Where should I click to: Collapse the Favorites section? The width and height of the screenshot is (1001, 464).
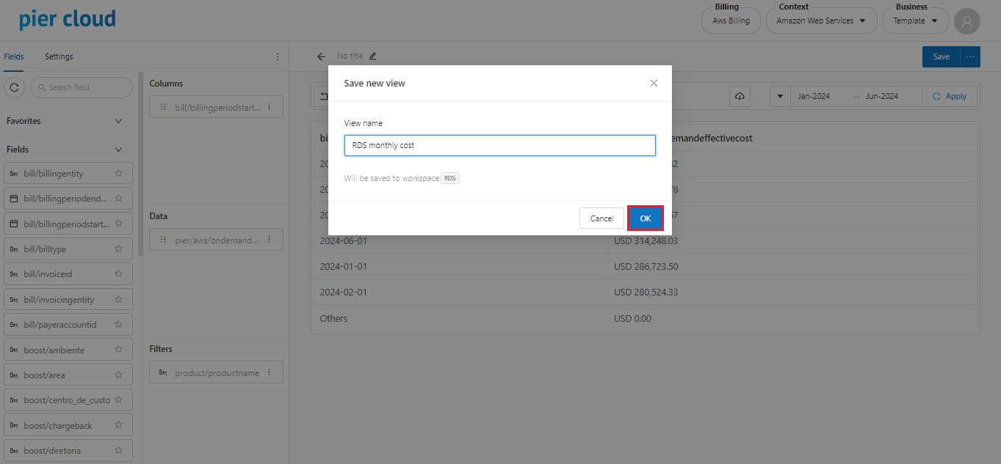coord(118,121)
